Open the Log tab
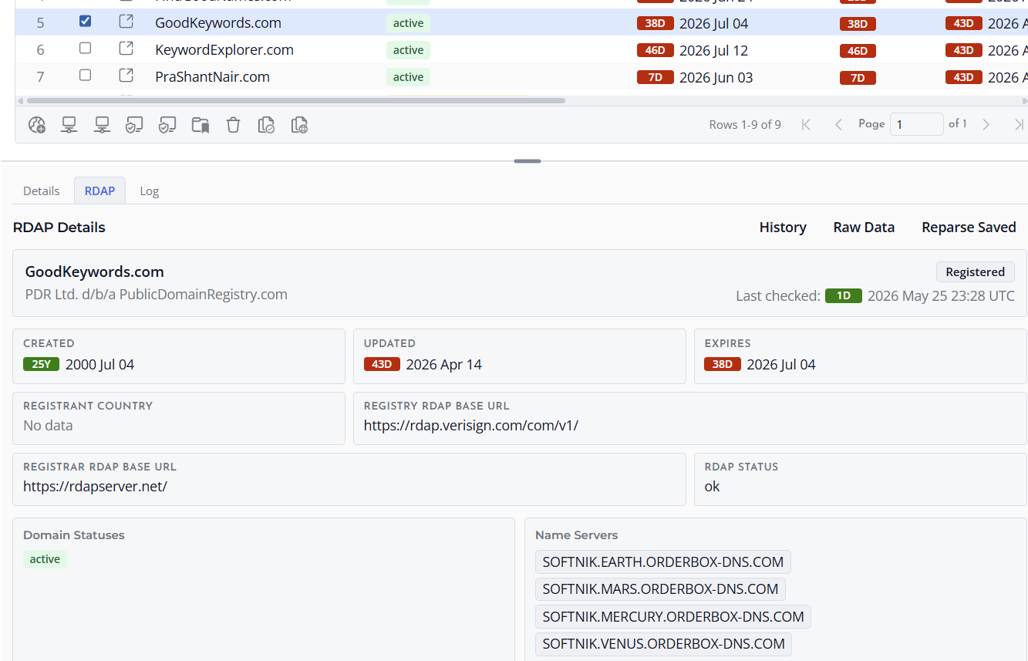The height and width of the screenshot is (661, 1028). click(150, 191)
